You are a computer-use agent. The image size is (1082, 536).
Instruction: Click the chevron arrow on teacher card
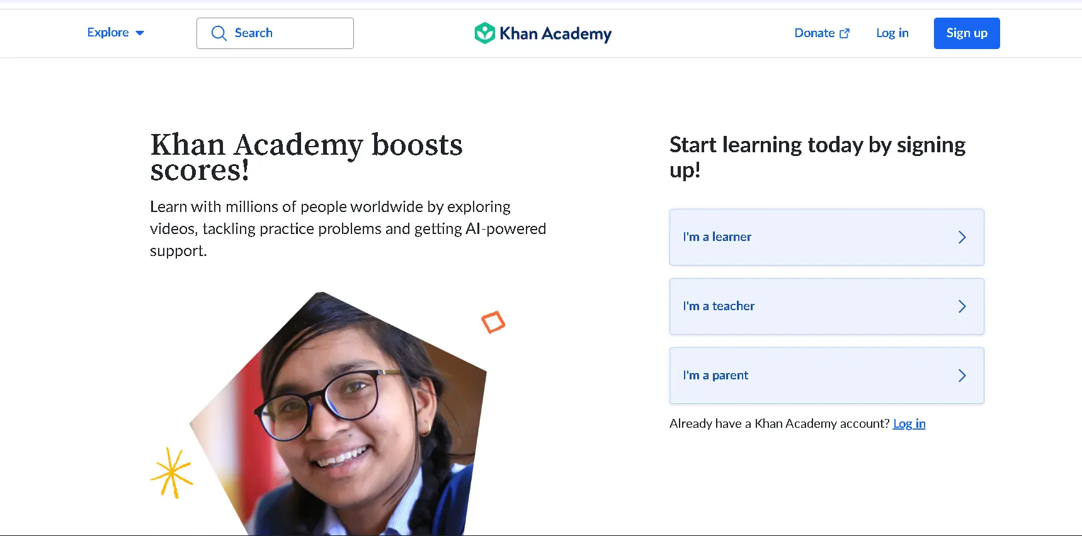(x=962, y=306)
